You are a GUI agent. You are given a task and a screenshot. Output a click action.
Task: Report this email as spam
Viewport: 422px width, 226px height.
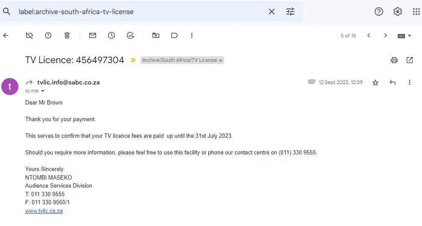click(48, 35)
